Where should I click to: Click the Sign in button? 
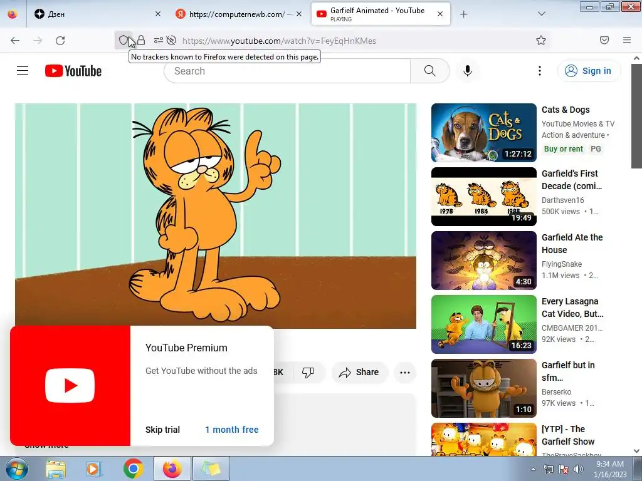589,71
